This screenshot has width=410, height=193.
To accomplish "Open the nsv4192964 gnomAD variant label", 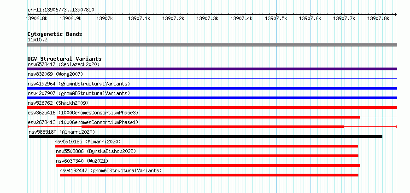I will pos(79,84).
